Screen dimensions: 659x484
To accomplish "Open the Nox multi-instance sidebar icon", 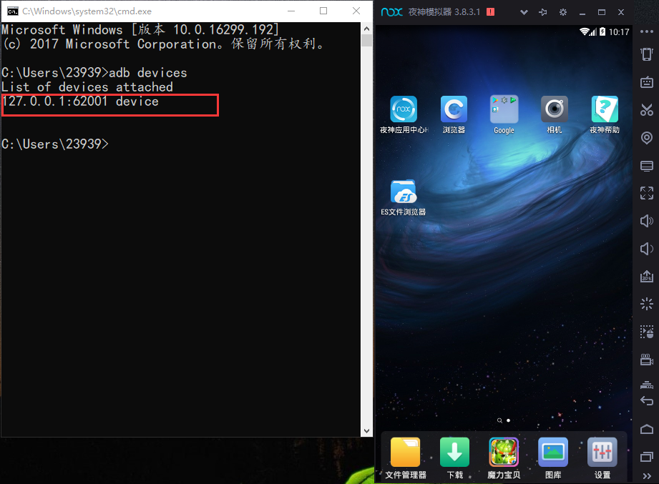I will point(647,385).
